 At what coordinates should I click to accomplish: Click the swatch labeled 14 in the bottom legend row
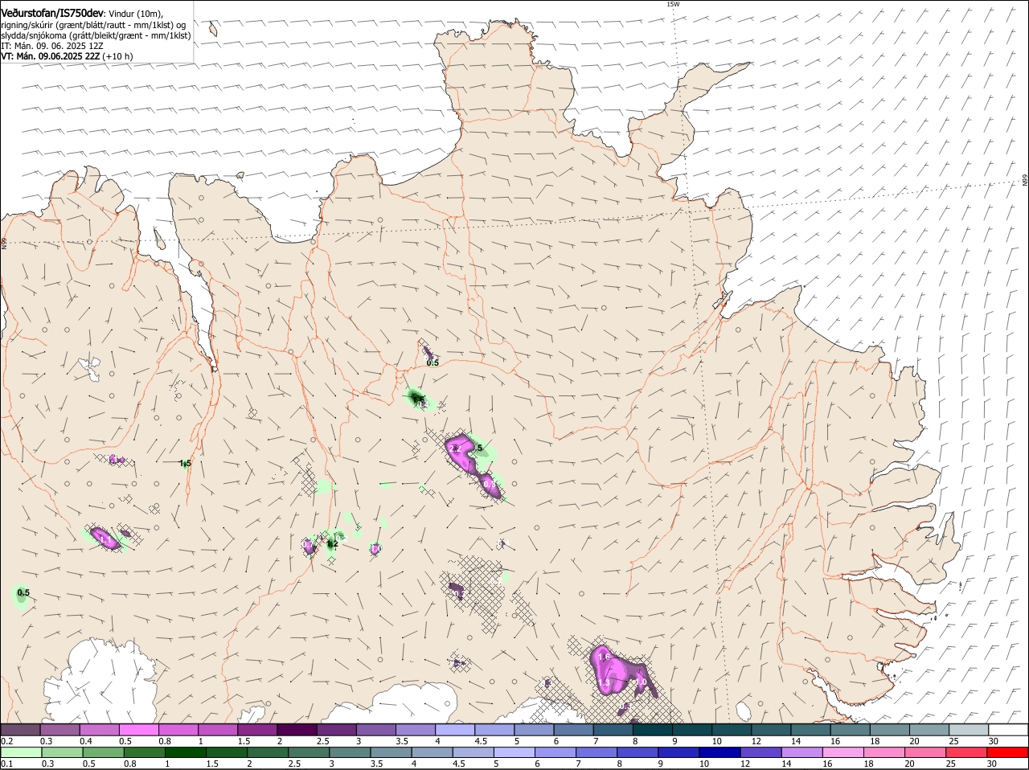pyautogui.click(x=801, y=752)
